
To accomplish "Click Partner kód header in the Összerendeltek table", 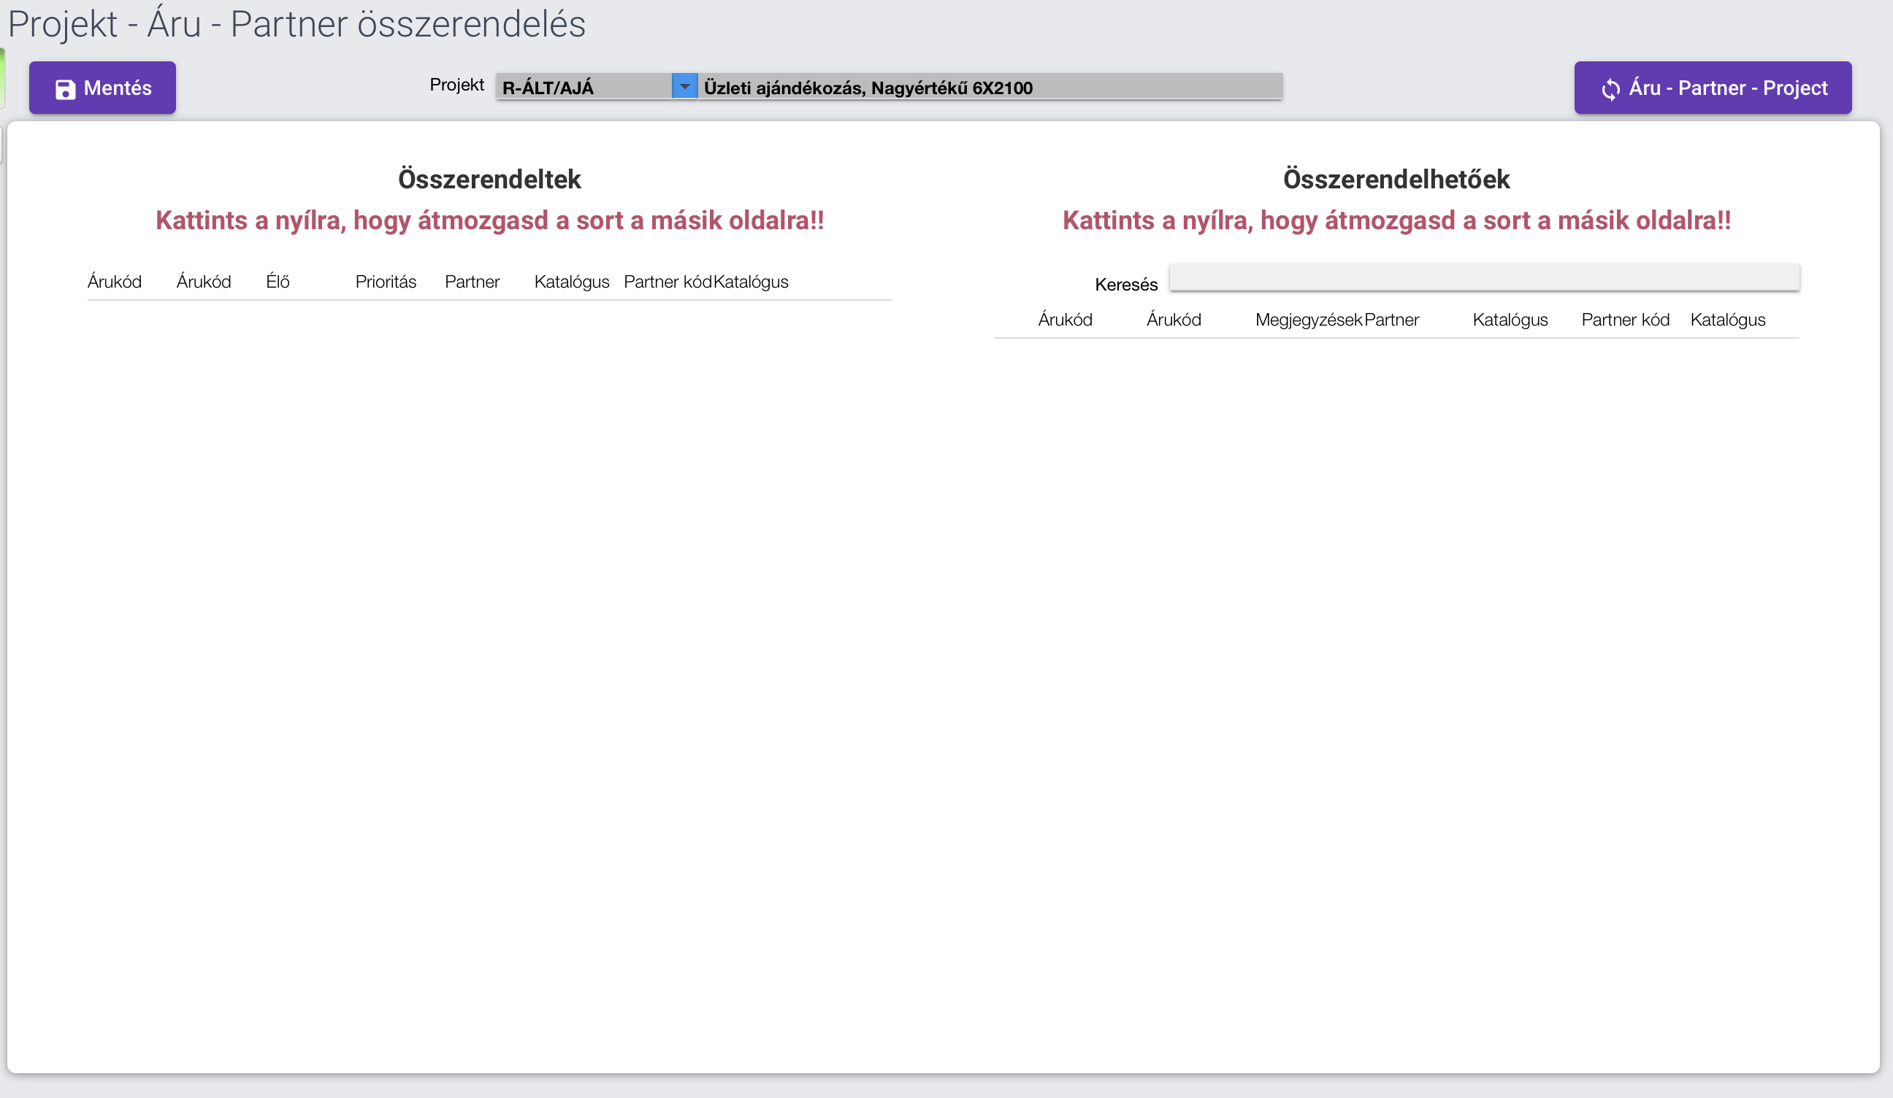I will (x=668, y=282).
